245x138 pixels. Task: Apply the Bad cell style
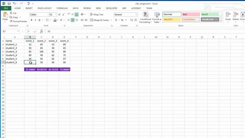pos(191,15)
